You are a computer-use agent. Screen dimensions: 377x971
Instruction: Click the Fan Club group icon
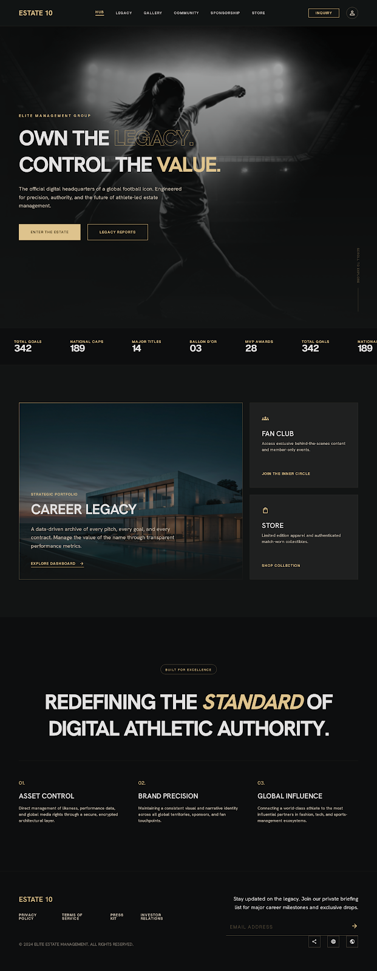[x=265, y=418]
